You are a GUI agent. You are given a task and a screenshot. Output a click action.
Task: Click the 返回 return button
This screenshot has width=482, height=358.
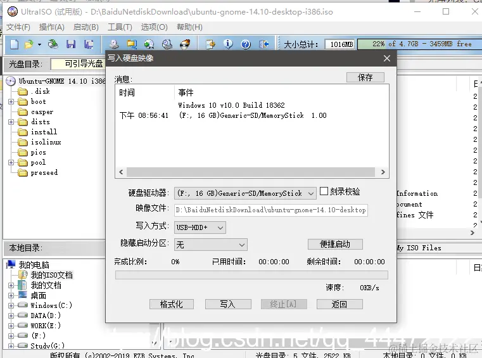(x=339, y=304)
